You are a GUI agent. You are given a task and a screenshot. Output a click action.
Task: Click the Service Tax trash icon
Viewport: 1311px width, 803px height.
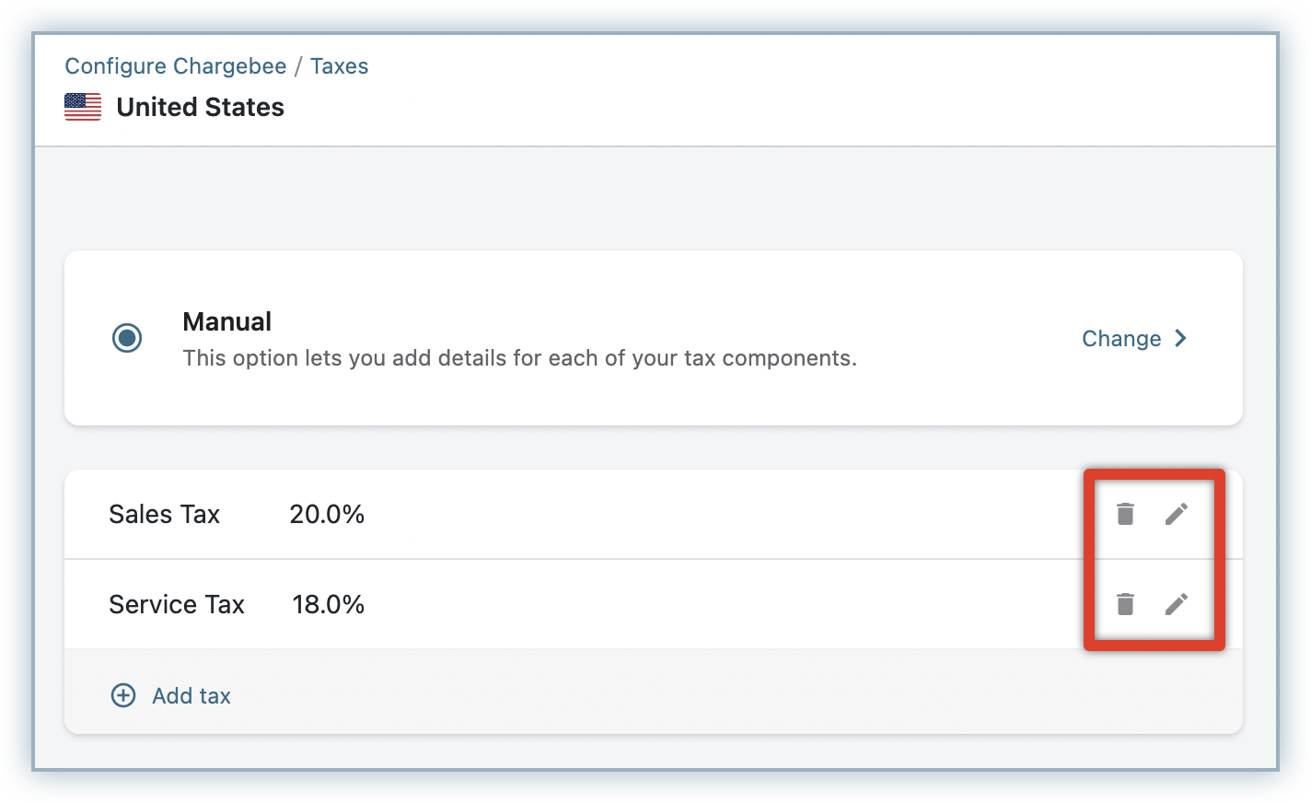tap(1125, 604)
